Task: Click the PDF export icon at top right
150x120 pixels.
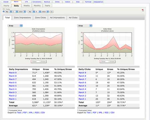Action: tap(143, 10)
